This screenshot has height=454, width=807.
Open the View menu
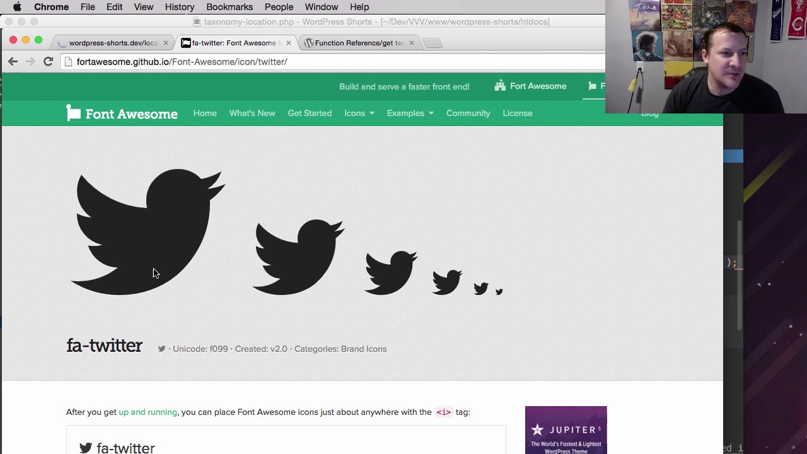pyautogui.click(x=144, y=7)
